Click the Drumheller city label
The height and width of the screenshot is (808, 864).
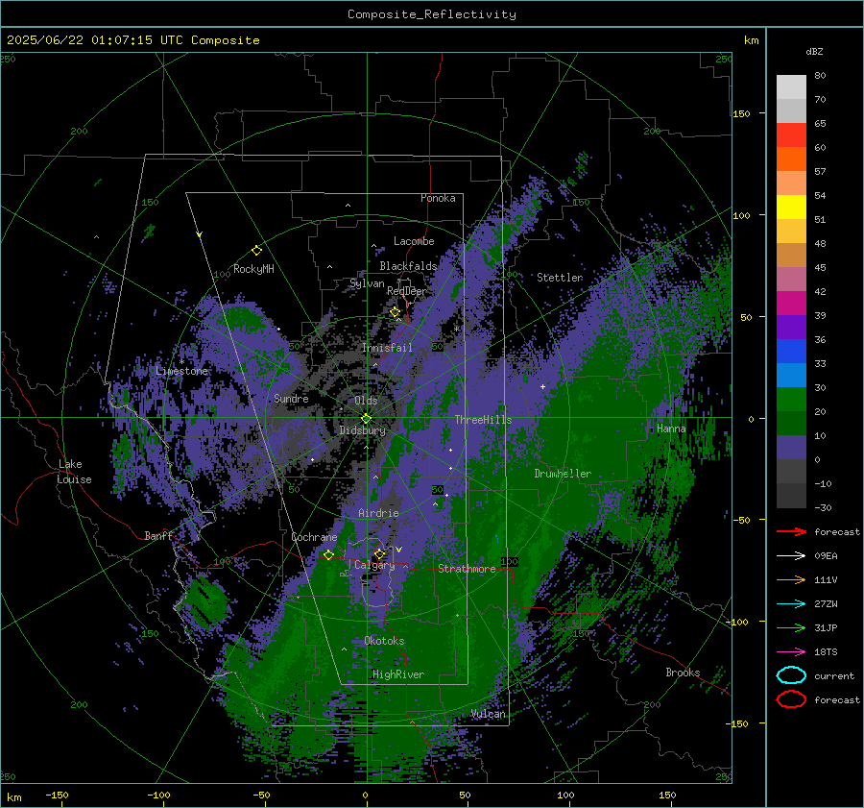pos(563,474)
